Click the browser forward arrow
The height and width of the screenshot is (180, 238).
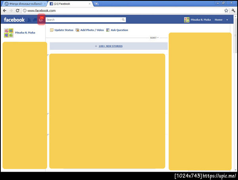pyautogui.click(x=11, y=10)
